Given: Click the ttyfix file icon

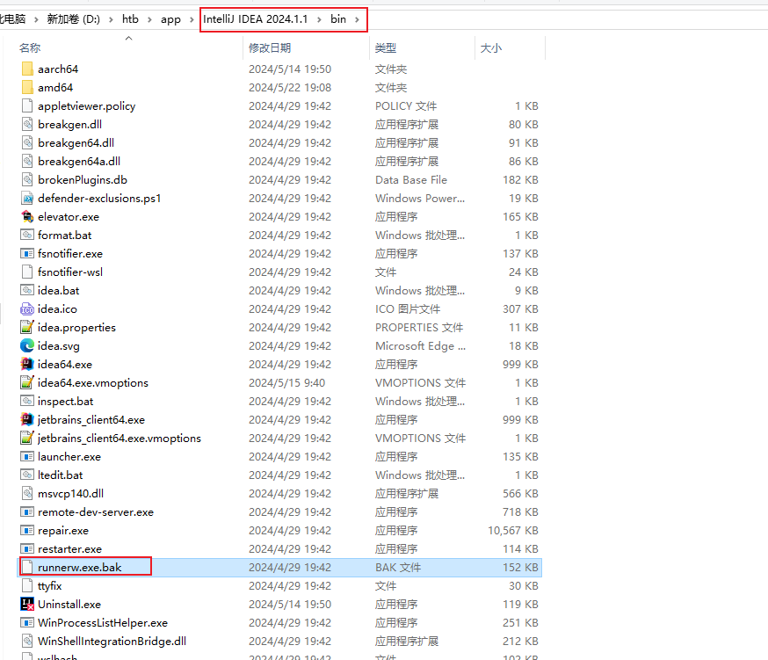Looking at the screenshot, I should (27, 586).
